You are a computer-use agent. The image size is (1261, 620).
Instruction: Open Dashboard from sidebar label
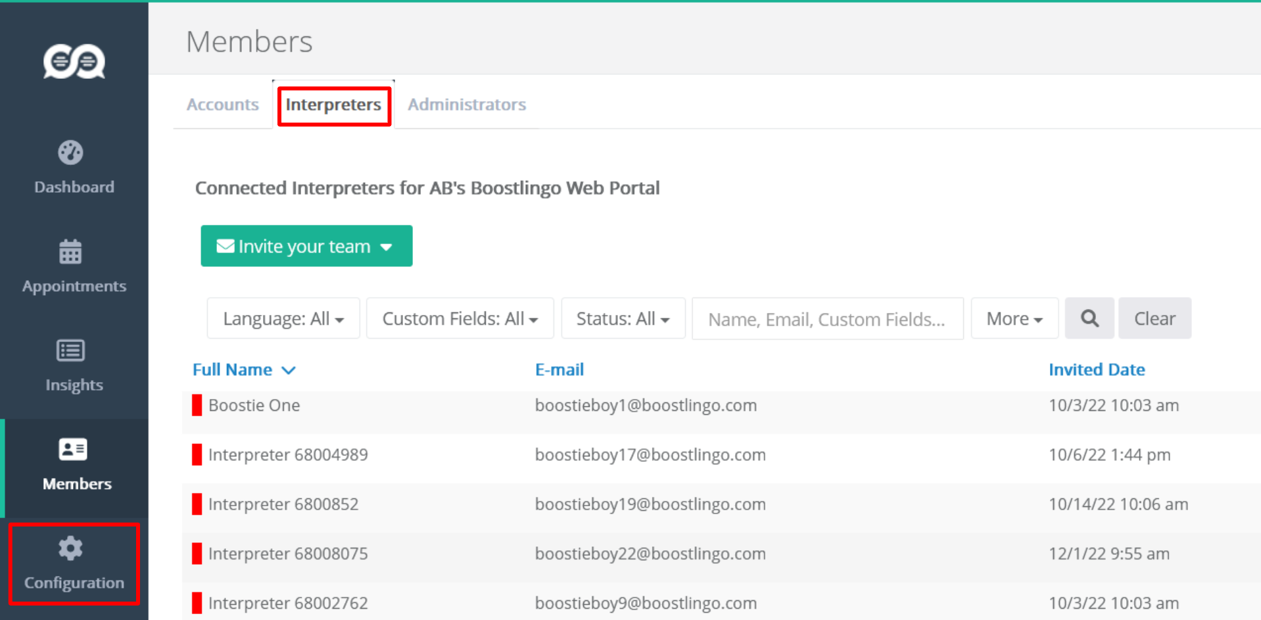74,187
